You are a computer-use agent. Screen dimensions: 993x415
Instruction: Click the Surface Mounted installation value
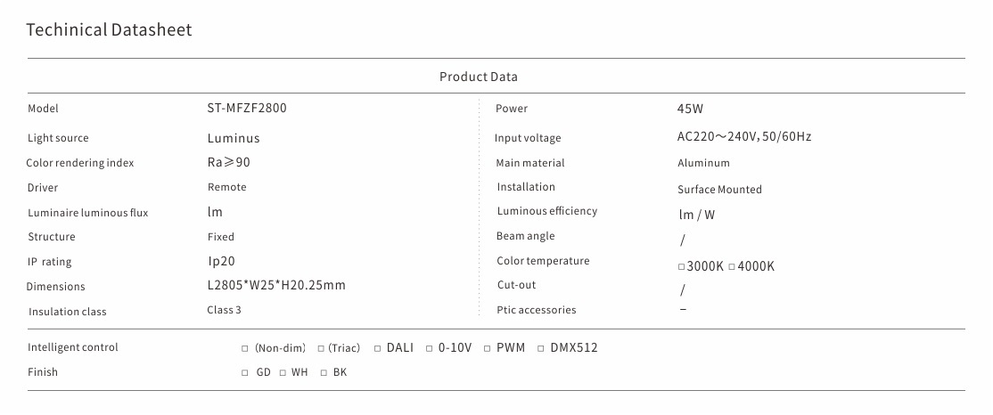click(719, 190)
